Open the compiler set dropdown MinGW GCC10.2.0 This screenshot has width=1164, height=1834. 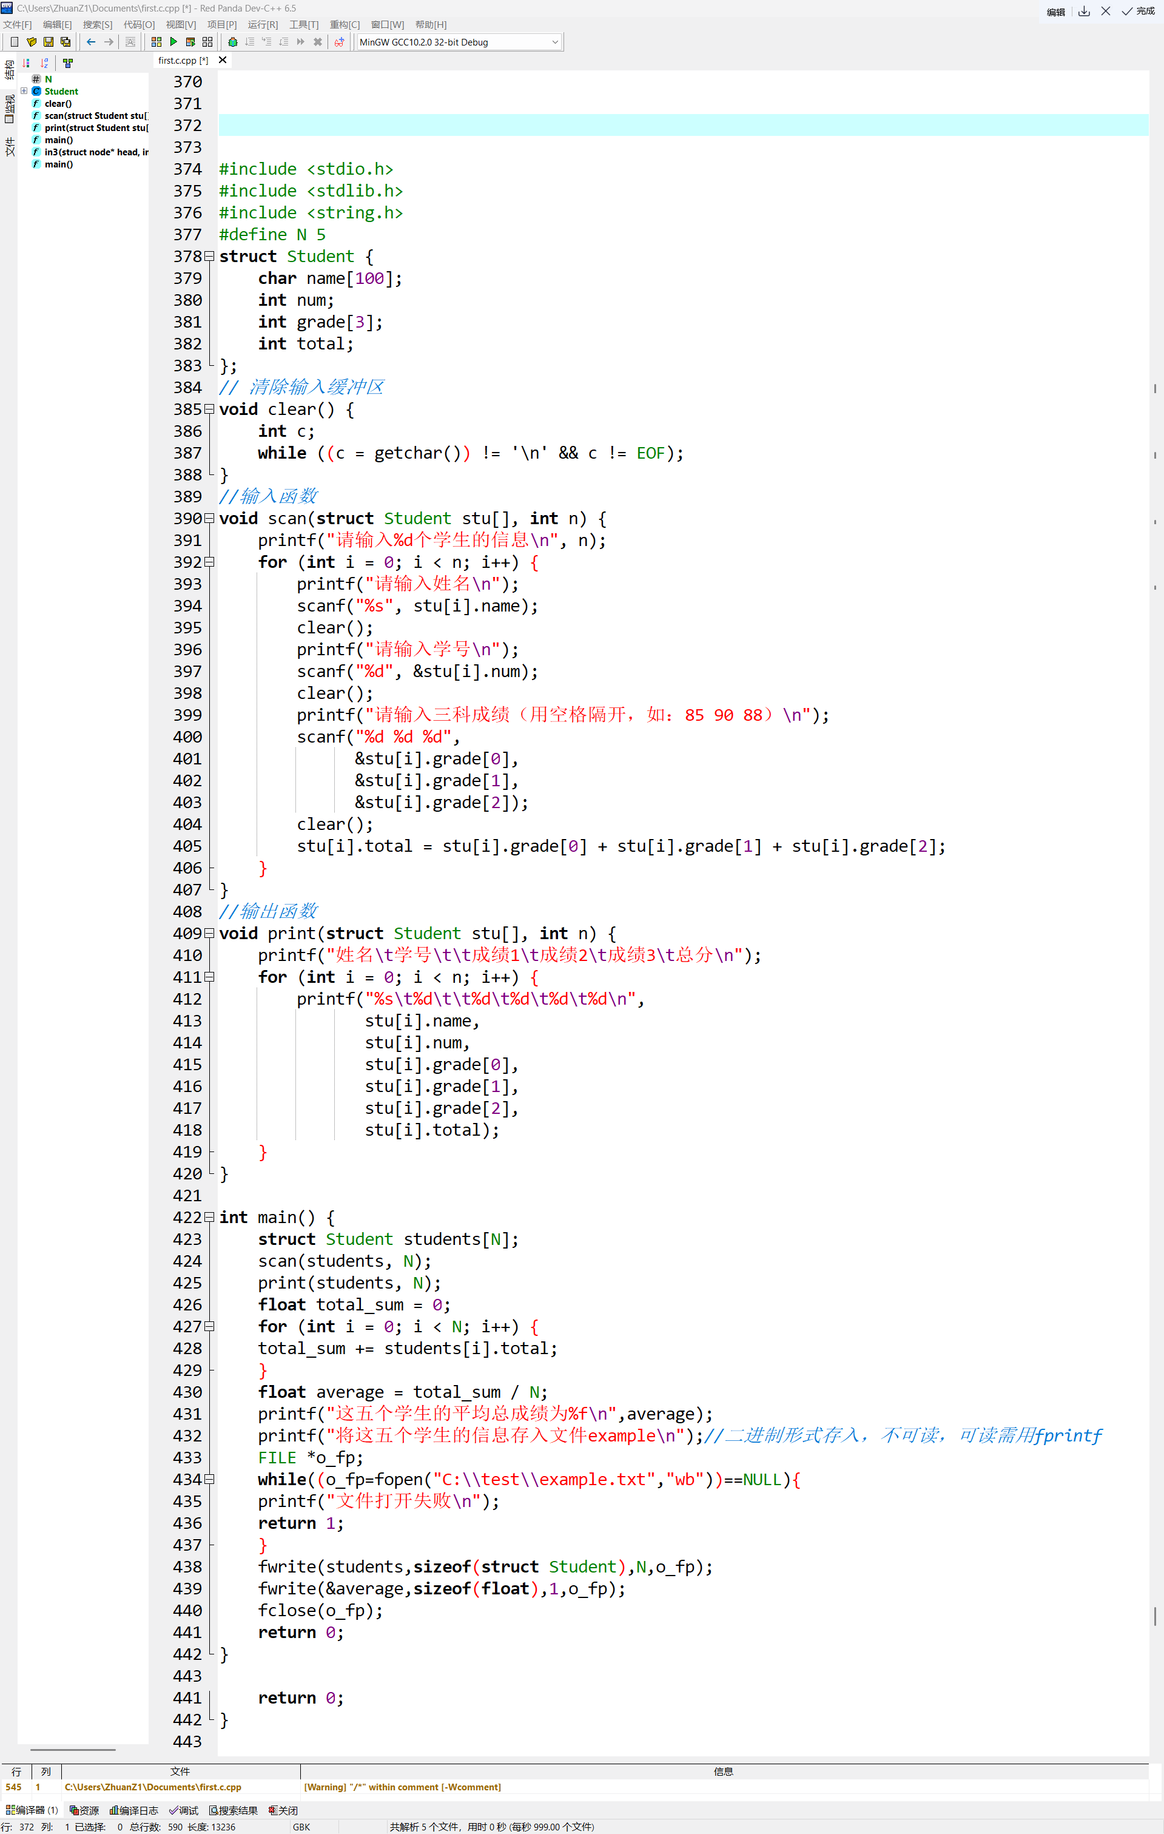pyautogui.click(x=459, y=42)
